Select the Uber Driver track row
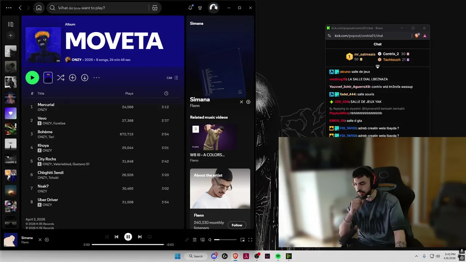 [x=102, y=202]
